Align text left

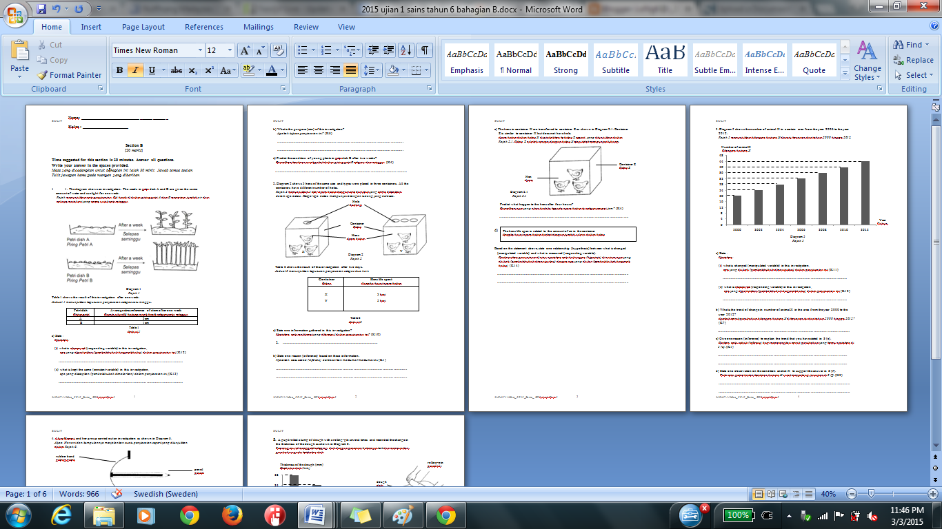(x=302, y=70)
